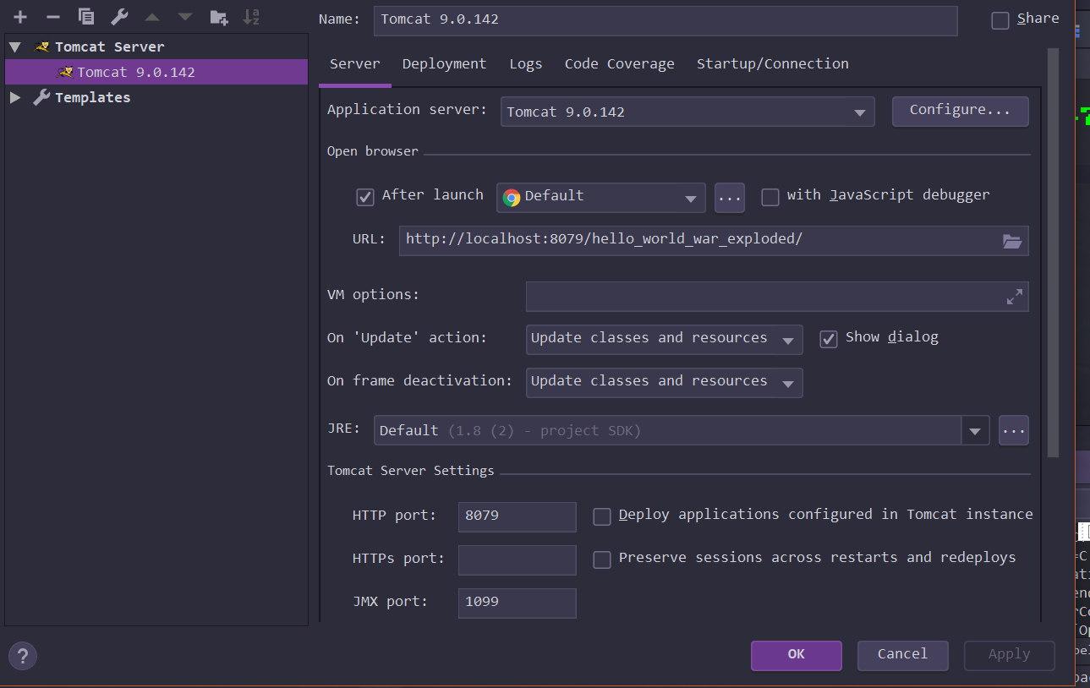Viewport: 1090px width, 688px height.
Task: Expand the VM options editor icon
Action: coord(1014,297)
